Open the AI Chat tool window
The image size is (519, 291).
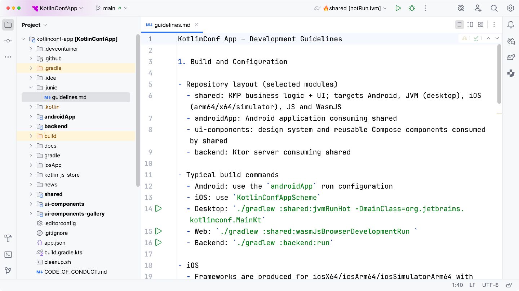[x=511, y=41]
